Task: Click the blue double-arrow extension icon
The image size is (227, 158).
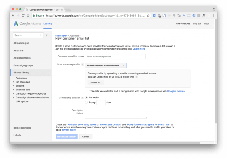Action: 184,15
